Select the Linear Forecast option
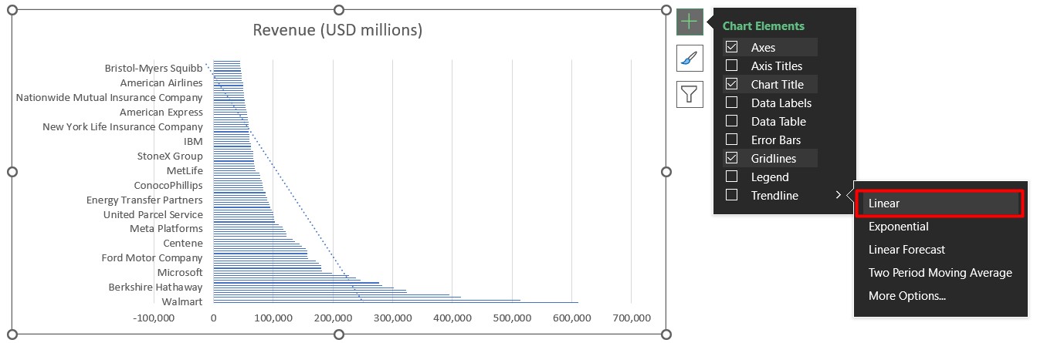 click(907, 250)
